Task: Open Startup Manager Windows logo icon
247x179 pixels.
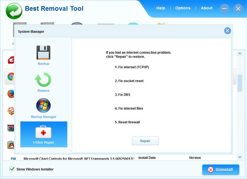Action: [x=43, y=105]
